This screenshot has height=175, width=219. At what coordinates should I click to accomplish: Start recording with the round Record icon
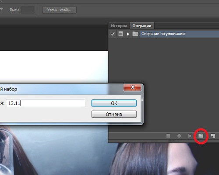click(179, 136)
